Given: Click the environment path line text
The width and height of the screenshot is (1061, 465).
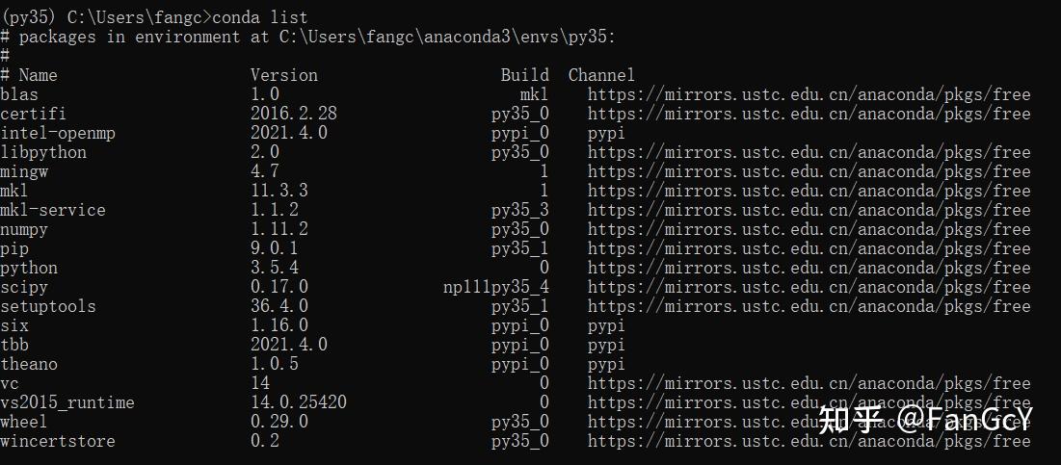Looking at the screenshot, I should click(307, 37).
